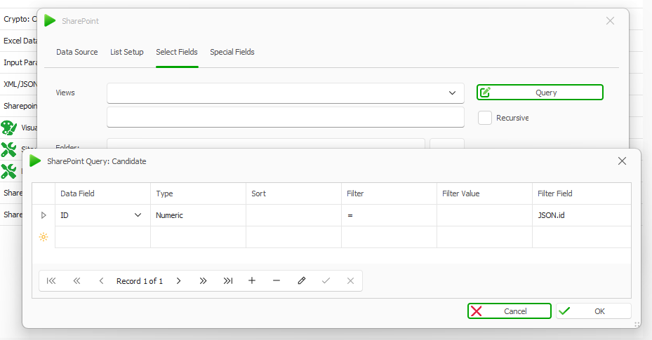Click the Query button
Image resolution: width=652 pixels, height=340 pixels.
(x=540, y=92)
